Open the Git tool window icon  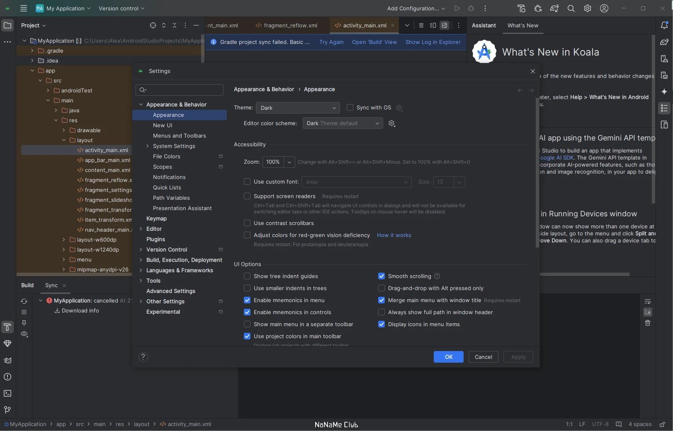coord(7,410)
